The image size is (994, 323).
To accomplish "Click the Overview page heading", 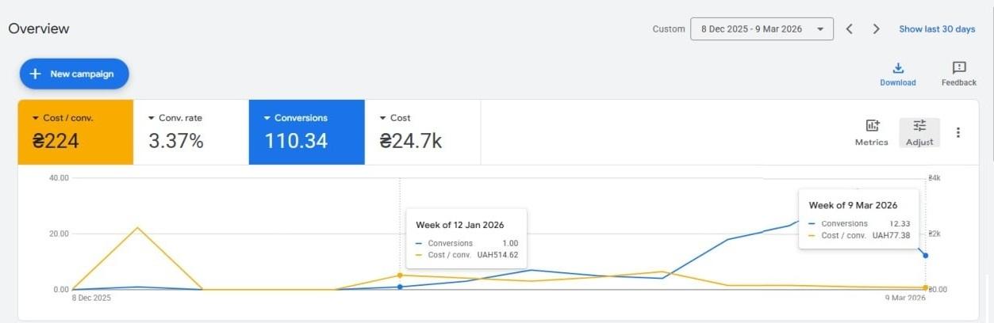I will point(39,28).
